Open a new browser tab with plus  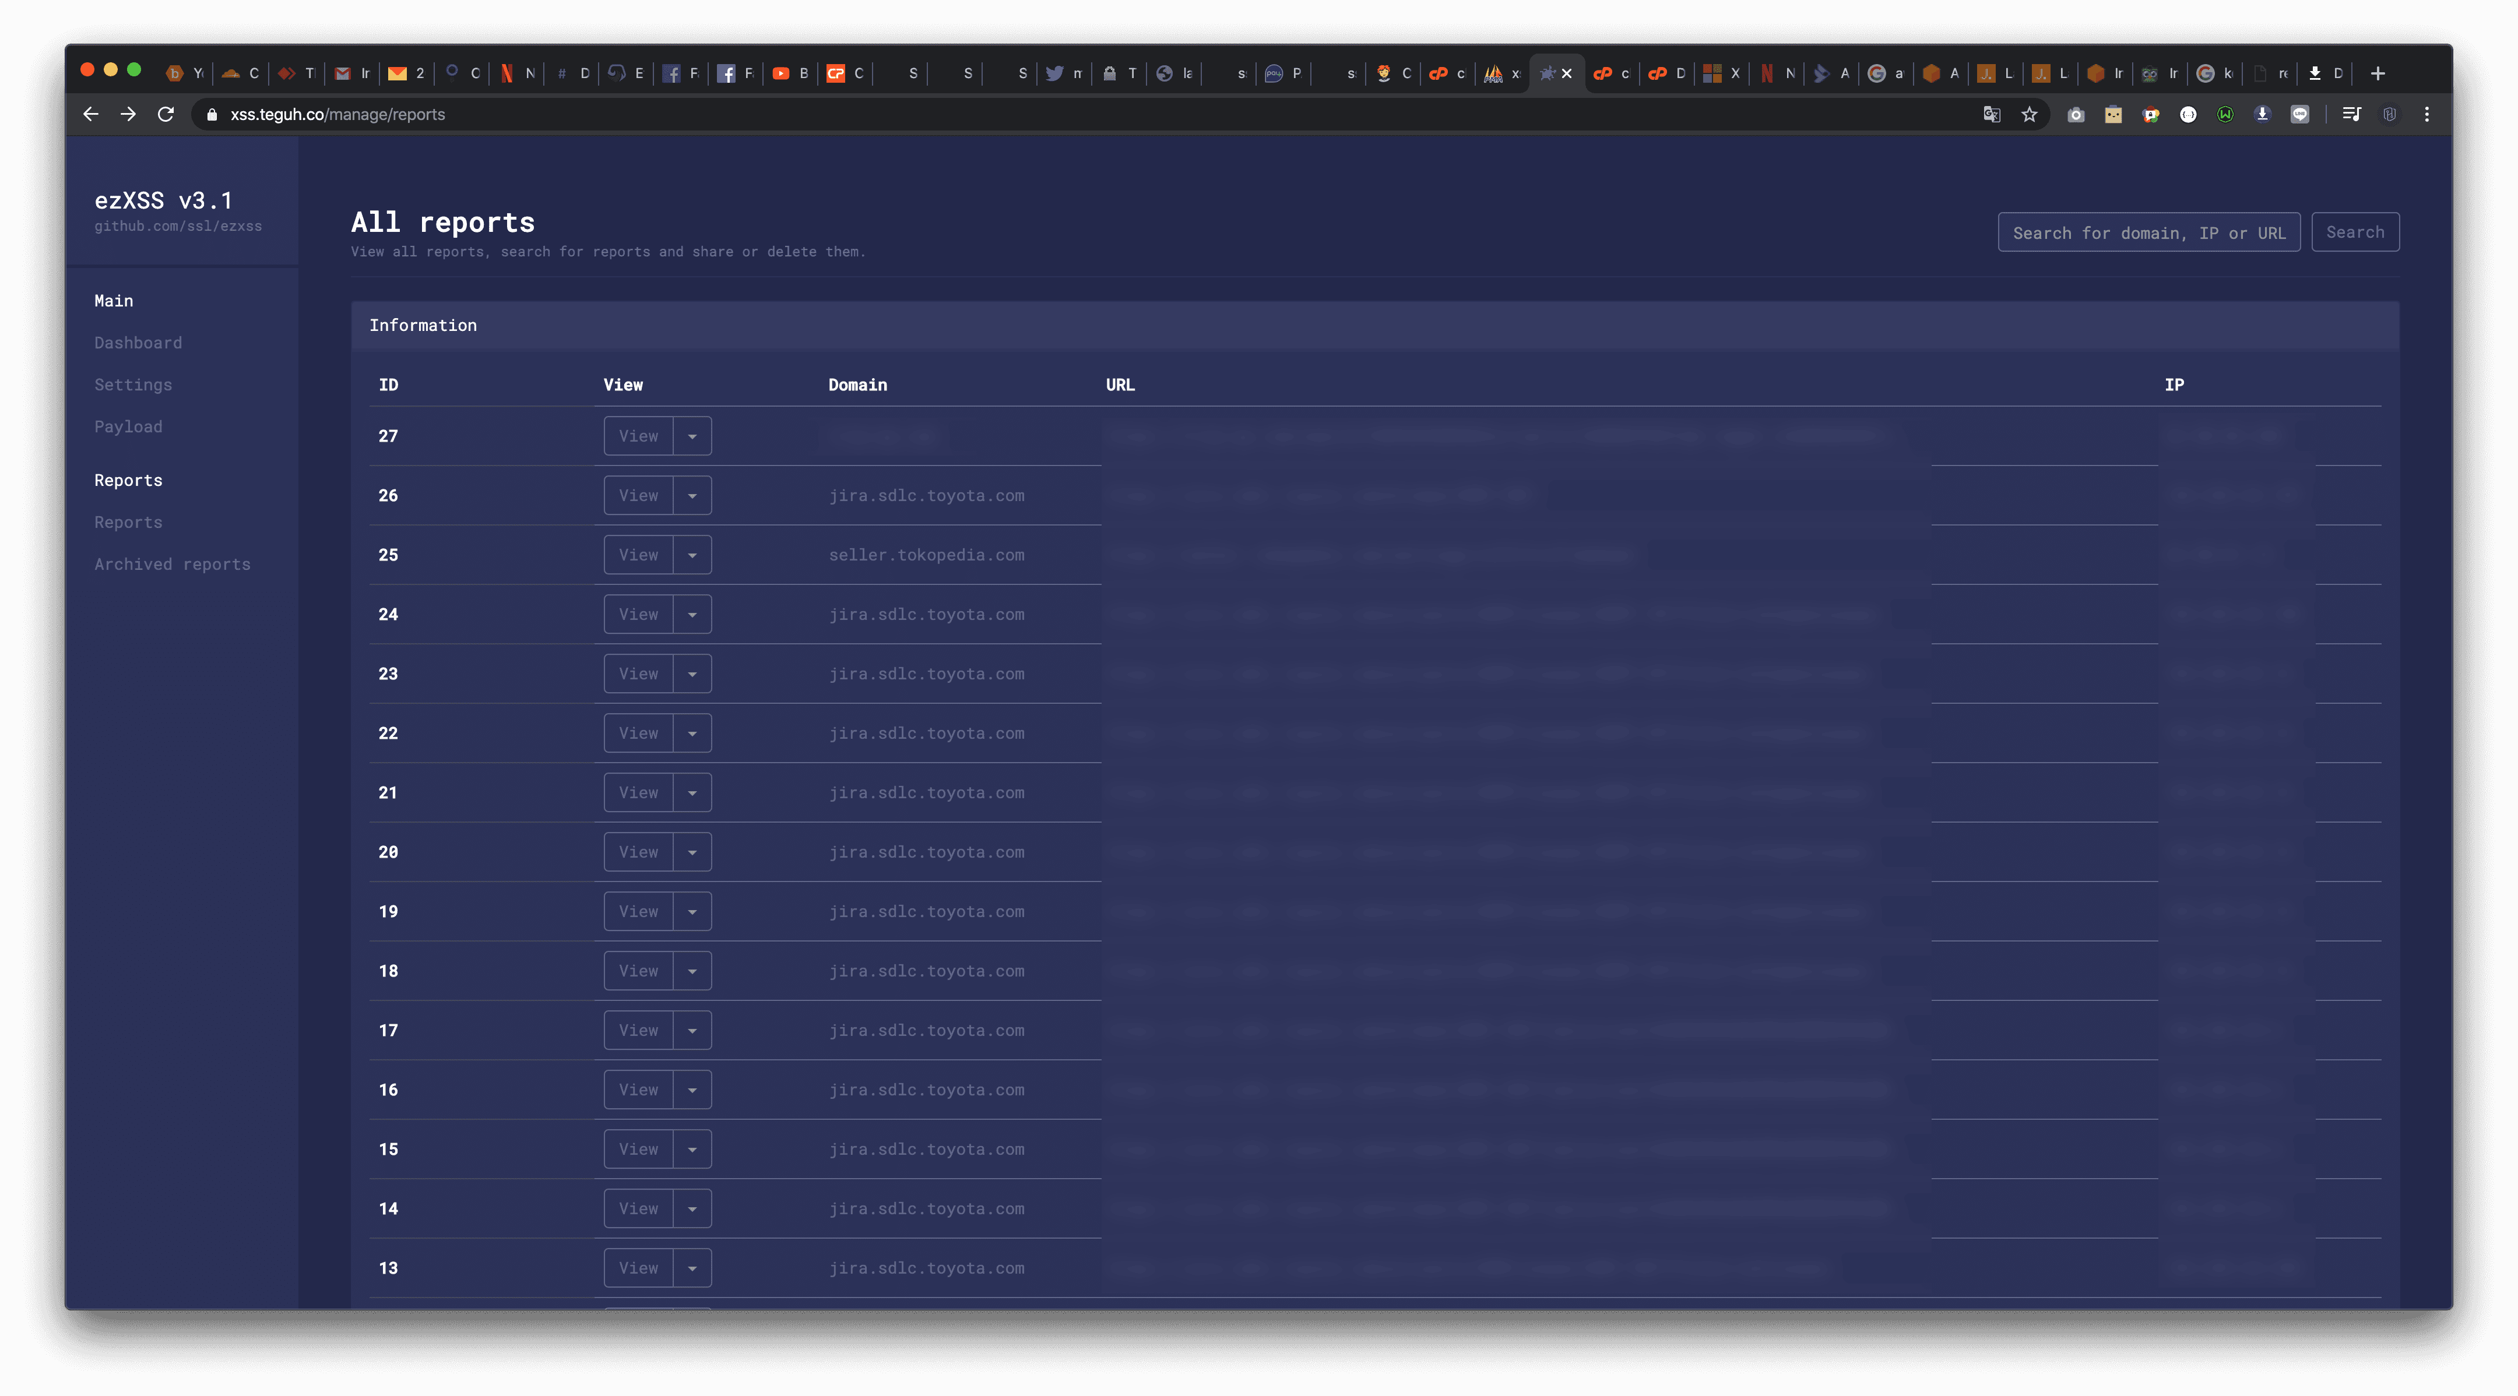(x=2378, y=73)
